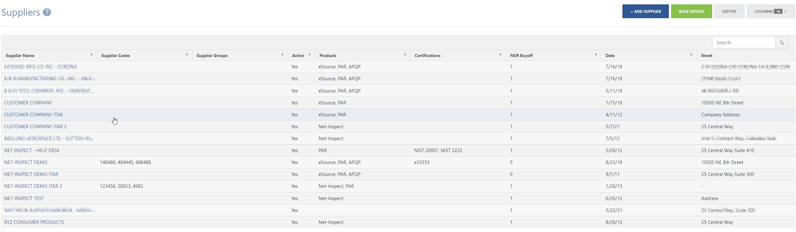The image size is (796, 232).
Task: Select supplier codes 148488, 484445, 488488 cell
Action: coord(125,162)
